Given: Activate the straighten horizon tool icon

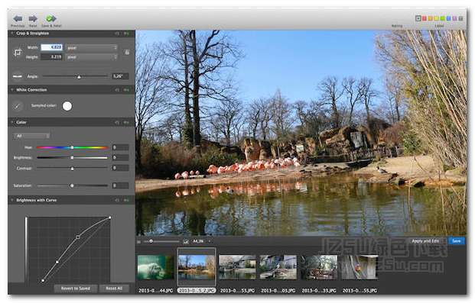Looking at the screenshot, I should click(18, 76).
